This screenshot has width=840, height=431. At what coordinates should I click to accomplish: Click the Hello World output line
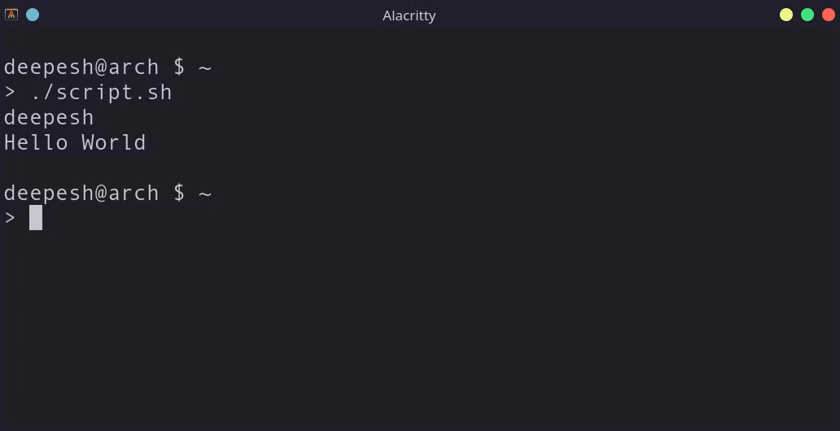click(75, 142)
